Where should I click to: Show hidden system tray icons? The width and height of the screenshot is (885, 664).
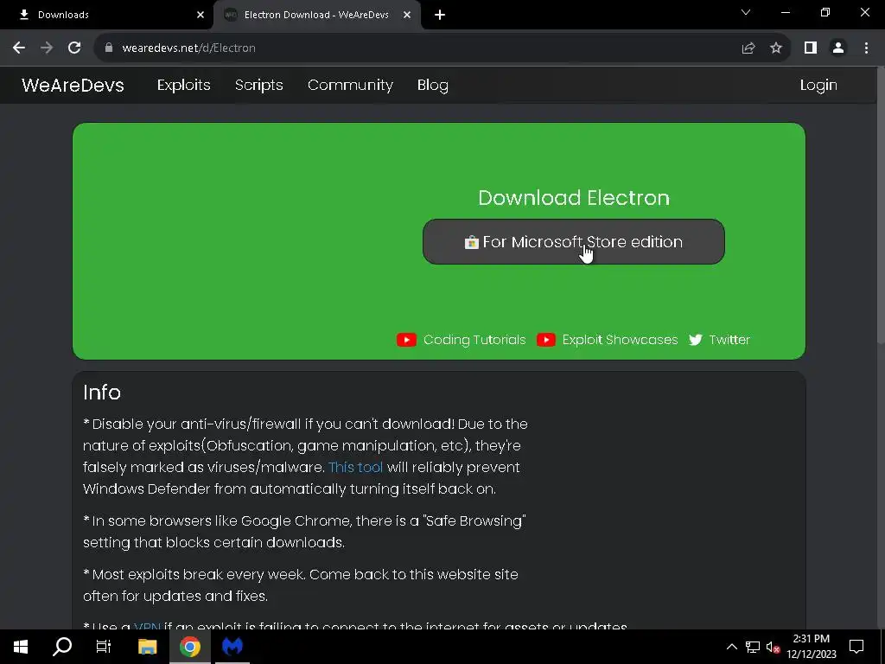731,647
